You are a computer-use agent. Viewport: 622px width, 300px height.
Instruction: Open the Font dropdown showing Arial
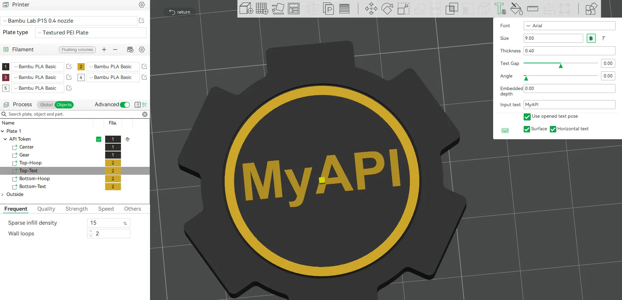[x=569, y=26]
